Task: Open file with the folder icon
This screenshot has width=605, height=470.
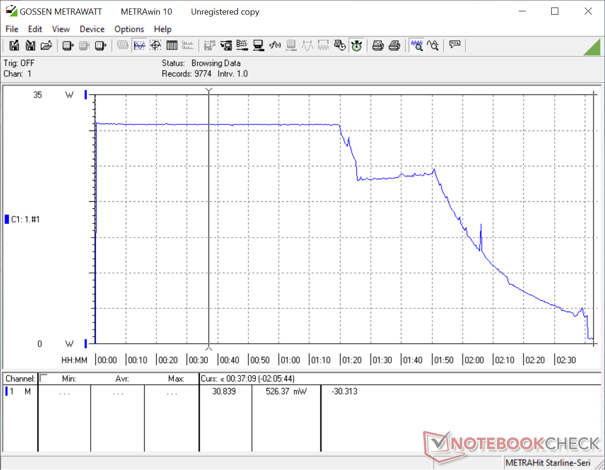Action: 46,45
